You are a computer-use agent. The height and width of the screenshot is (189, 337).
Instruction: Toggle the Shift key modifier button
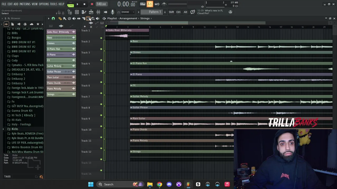(x=171, y=12)
